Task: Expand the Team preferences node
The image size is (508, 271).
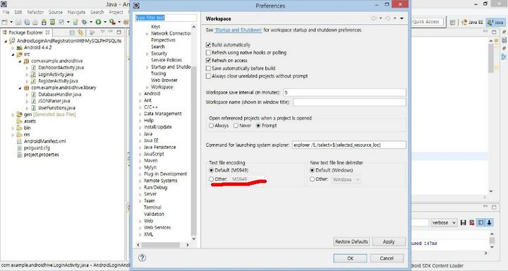Action: pos(140,200)
